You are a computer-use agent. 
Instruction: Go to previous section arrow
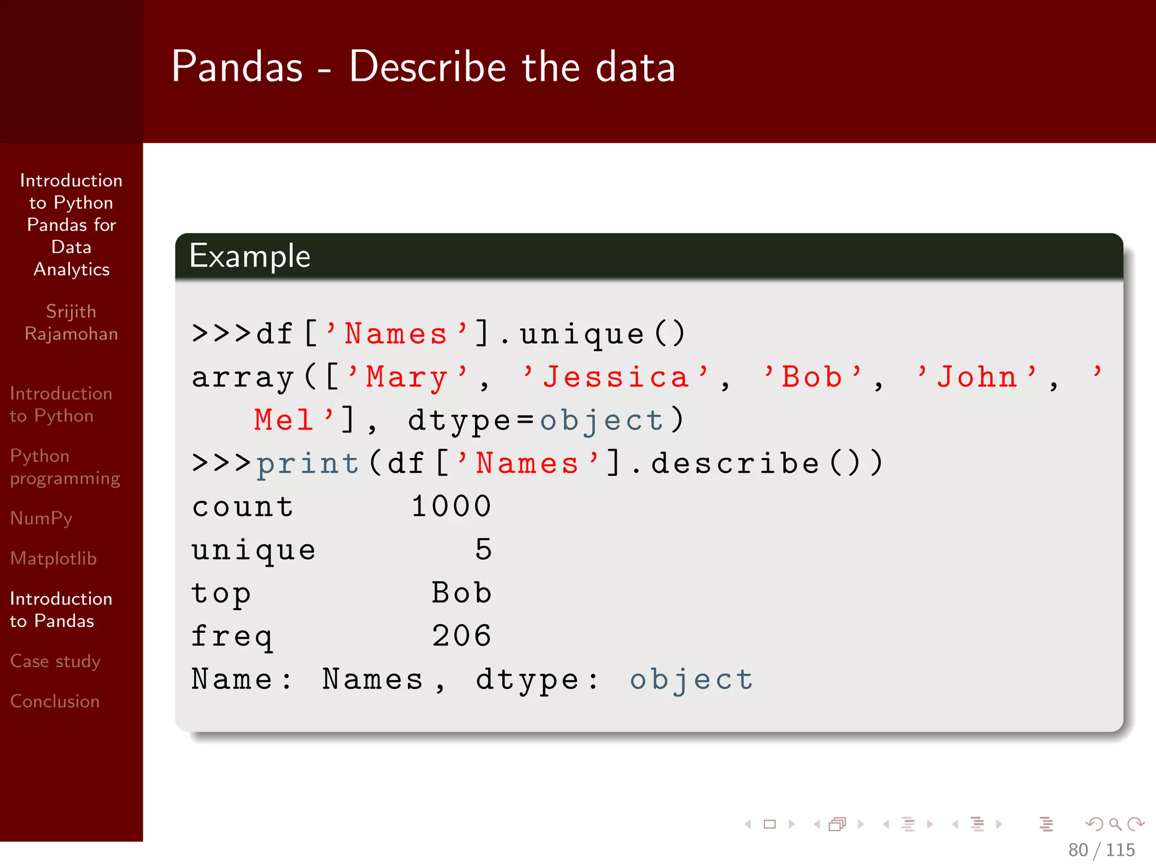pos(955,825)
